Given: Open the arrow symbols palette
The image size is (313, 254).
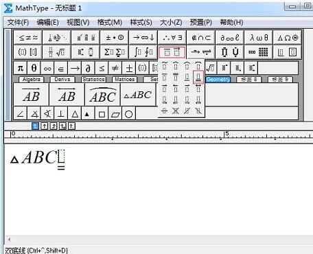Looking at the screenshot, I should coord(143,38).
